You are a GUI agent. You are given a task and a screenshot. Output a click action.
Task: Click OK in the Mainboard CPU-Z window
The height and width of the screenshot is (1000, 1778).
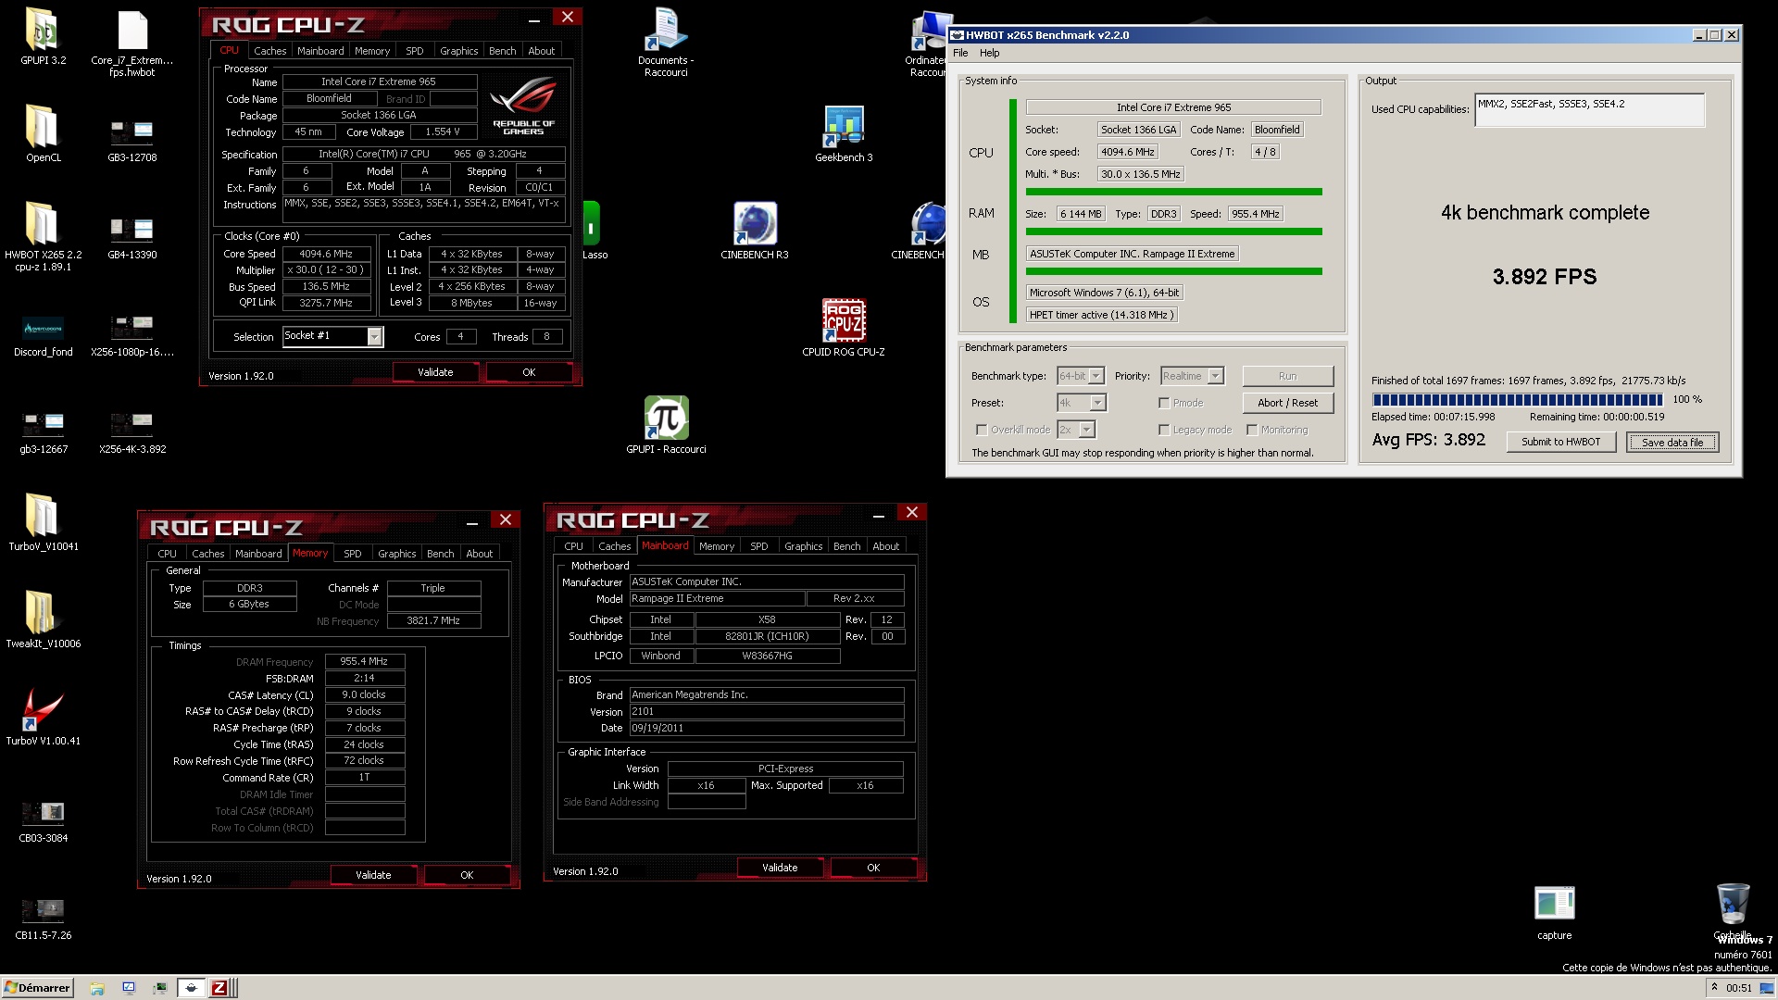click(x=873, y=868)
